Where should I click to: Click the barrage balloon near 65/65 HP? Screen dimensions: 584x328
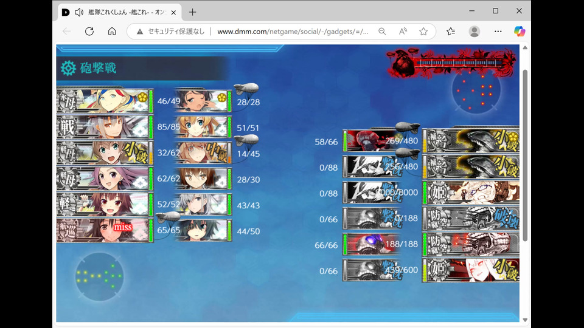point(168,217)
